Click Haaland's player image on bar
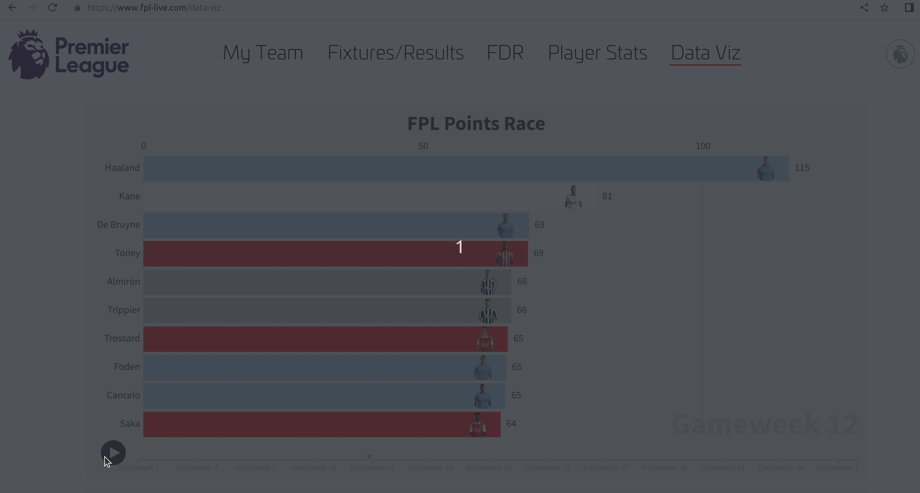 coord(766,169)
